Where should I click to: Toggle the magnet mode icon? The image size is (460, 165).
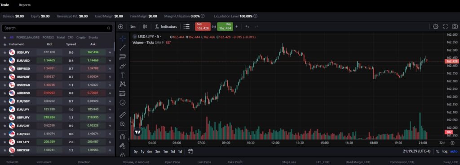123,136
